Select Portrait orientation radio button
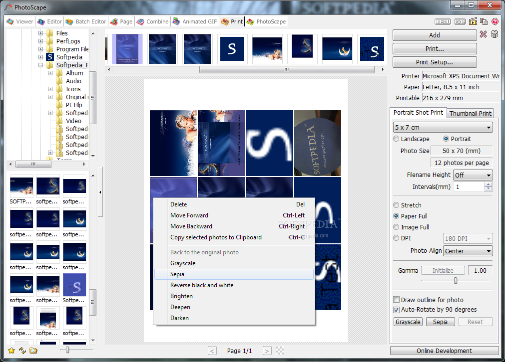 point(446,139)
